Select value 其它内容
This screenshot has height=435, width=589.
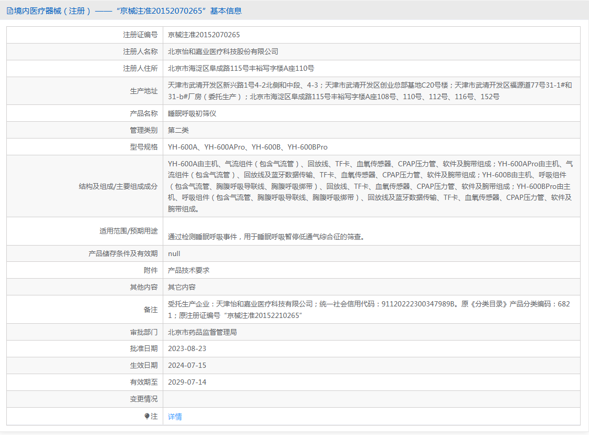[x=182, y=287]
